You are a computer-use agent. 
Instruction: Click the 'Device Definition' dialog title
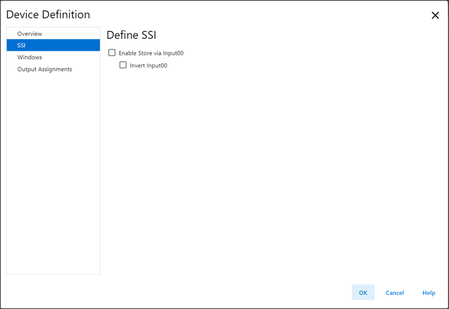click(x=48, y=15)
